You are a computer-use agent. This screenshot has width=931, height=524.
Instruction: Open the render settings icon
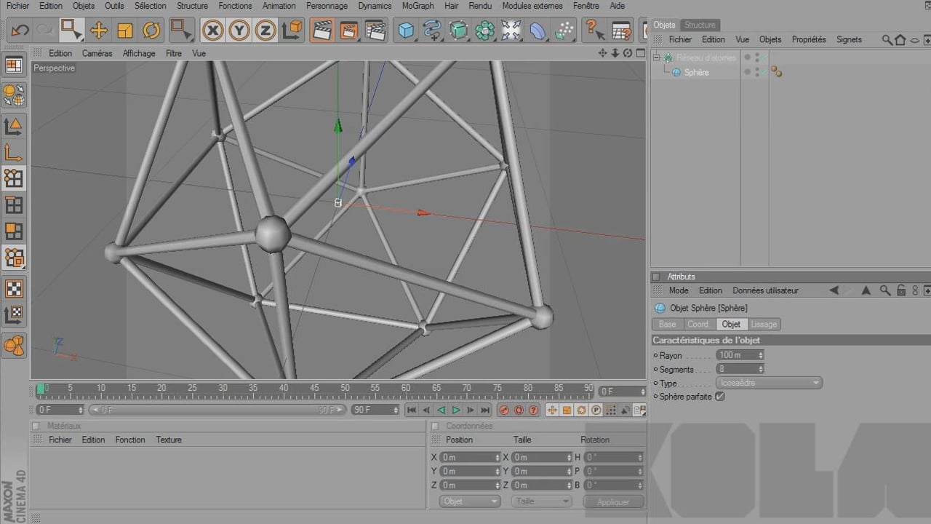tap(375, 31)
